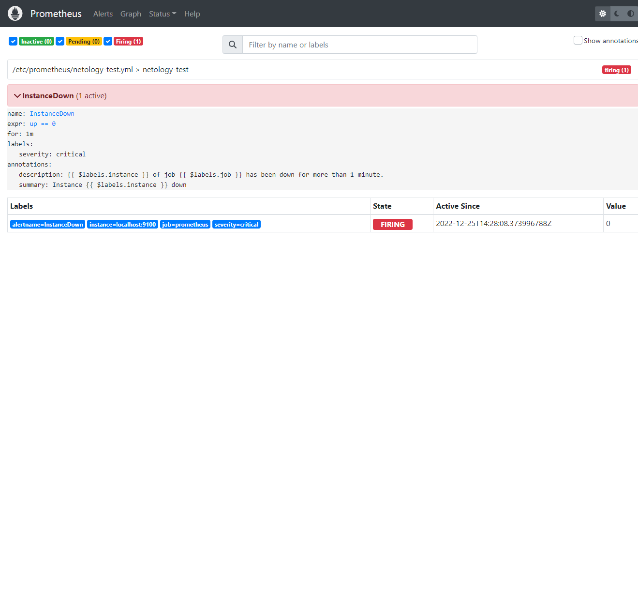The height and width of the screenshot is (611, 638).
Task: Click the 'severity: critical' rule label line
Action: click(52, 154)
